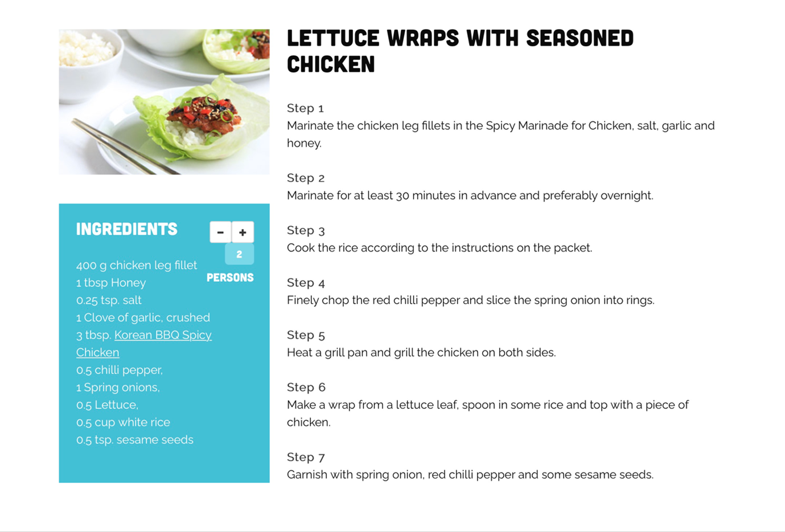785x532 pixels.
Task: Select the Step 2 heading
Action: (x=306, y=178)
